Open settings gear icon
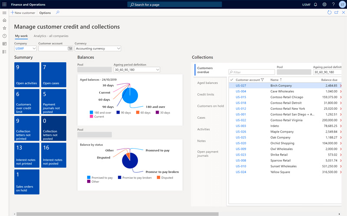This screenshot has width=347, height=216. 324,4
